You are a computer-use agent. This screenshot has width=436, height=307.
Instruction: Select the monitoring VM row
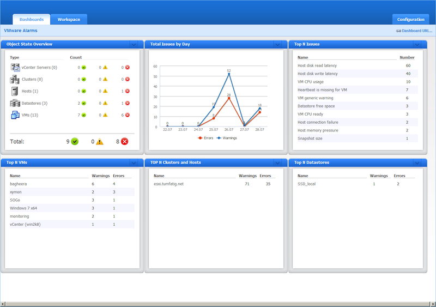tap(72, 216)
